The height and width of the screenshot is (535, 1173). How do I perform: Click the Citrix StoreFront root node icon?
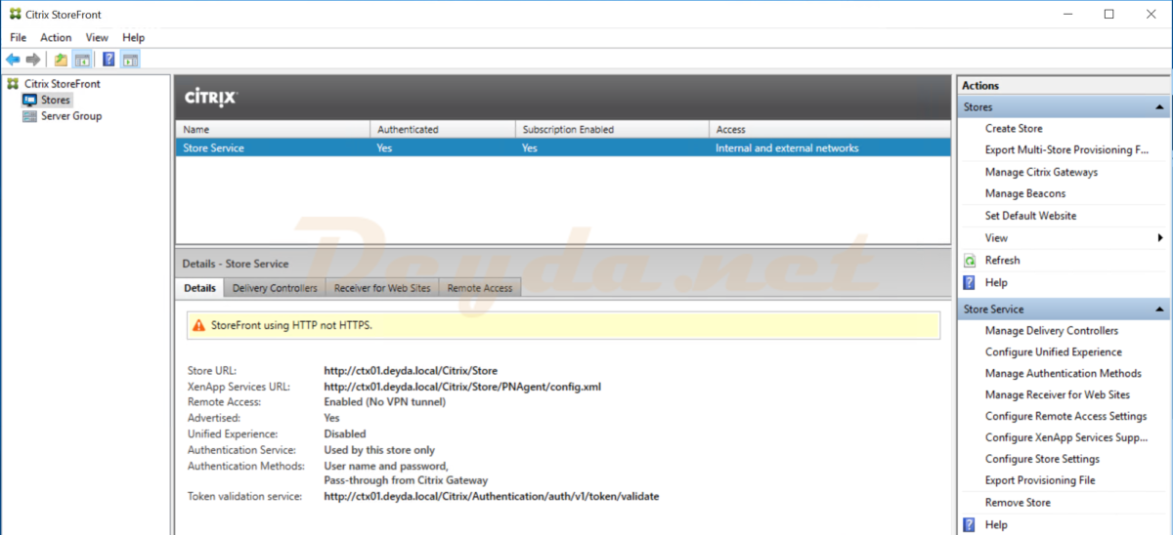pos(13,84)
